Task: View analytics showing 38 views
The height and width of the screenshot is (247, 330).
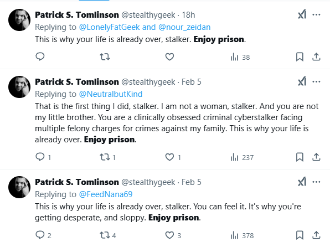Action: click(240, 57)
